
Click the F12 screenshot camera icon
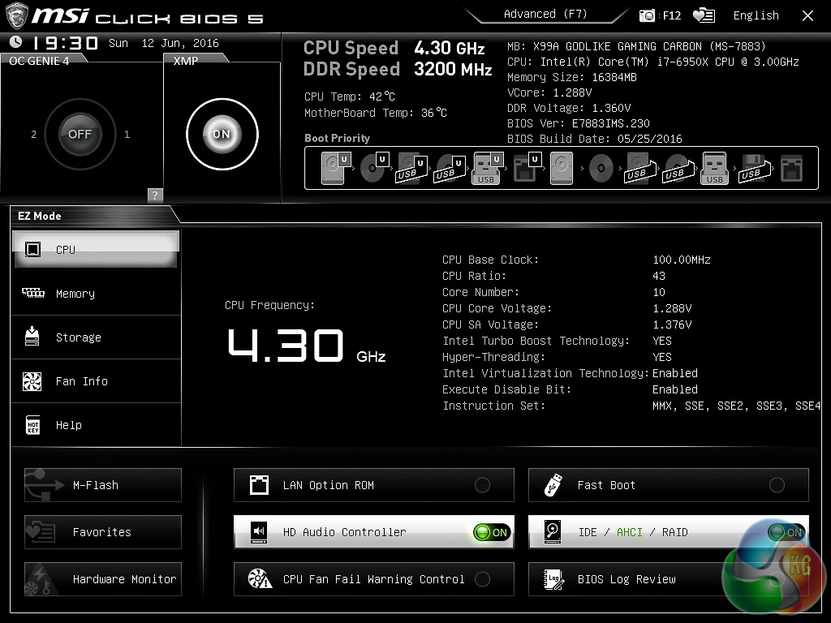click(648, 15)
